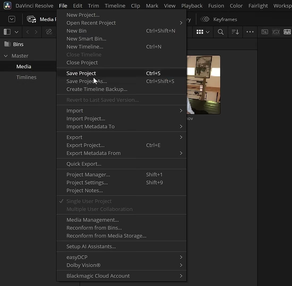Expand the Export submenu

tap(181, 137)
